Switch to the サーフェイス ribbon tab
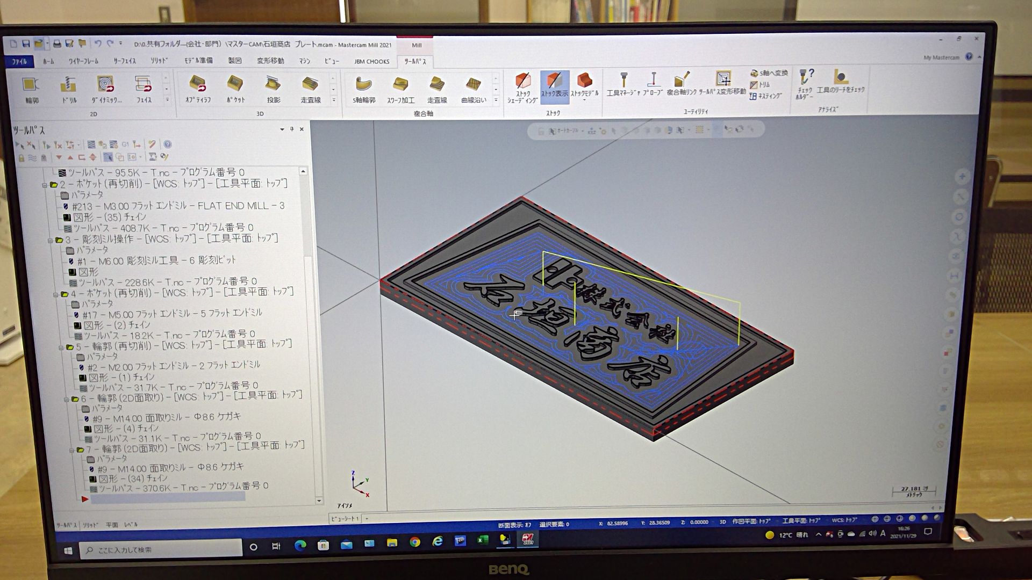The width and height of the screenshot is (1032, 580). (x=124, y=61)
